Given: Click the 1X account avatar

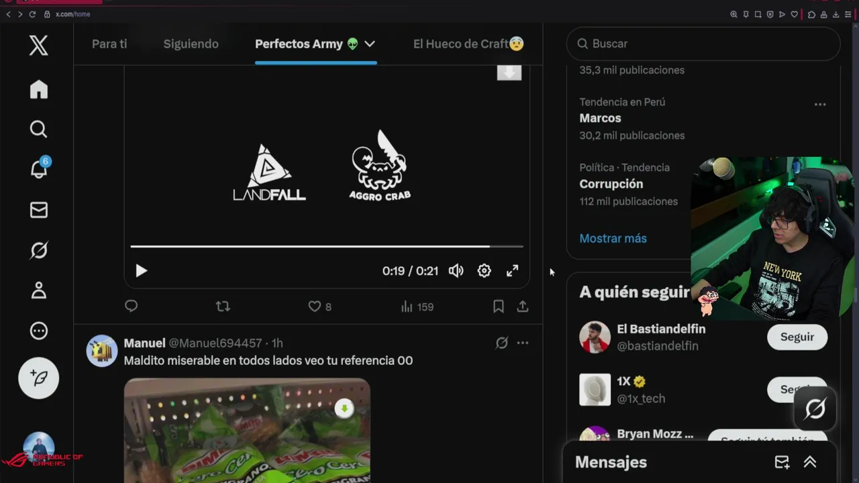Looking at the screenshot, I should click(x=595, y=390).
